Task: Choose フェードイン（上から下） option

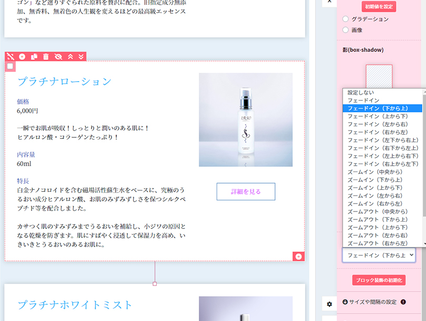Action: [x=382, y=116]
